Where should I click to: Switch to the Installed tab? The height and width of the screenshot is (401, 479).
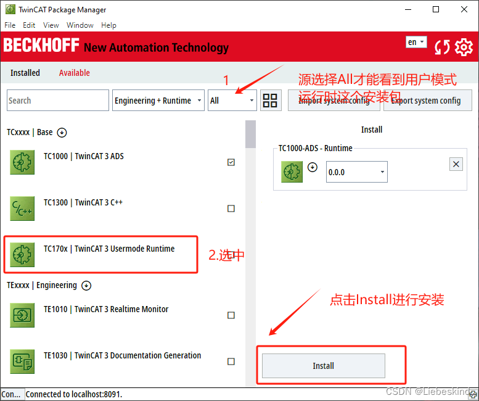tap(25, 73)
